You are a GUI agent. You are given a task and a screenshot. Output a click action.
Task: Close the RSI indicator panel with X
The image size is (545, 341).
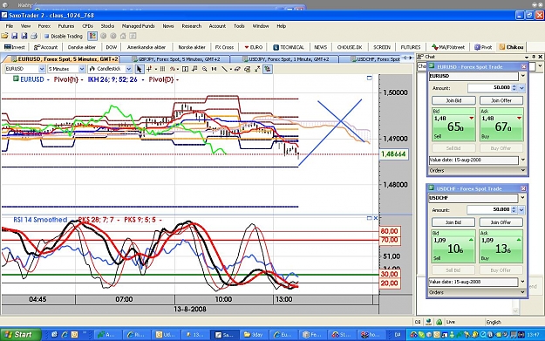pyautogui.click(x=375, y=218)
